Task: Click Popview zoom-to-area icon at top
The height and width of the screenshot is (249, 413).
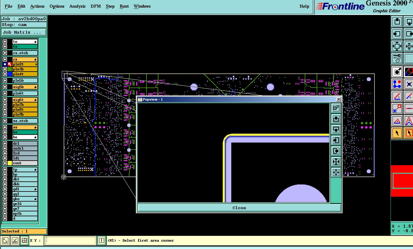Action: coord(336,108)
